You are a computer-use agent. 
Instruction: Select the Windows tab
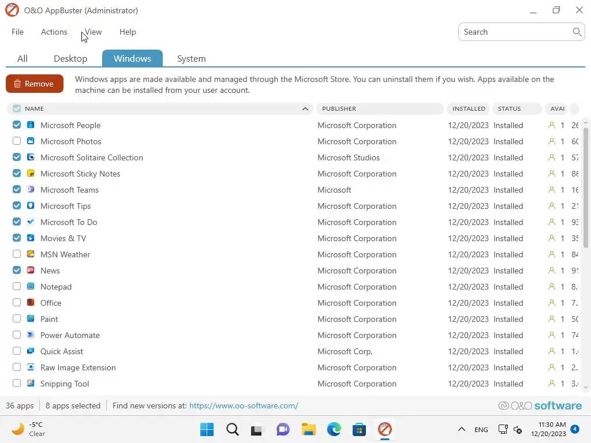pyautogui.click(x=132, y=58)
